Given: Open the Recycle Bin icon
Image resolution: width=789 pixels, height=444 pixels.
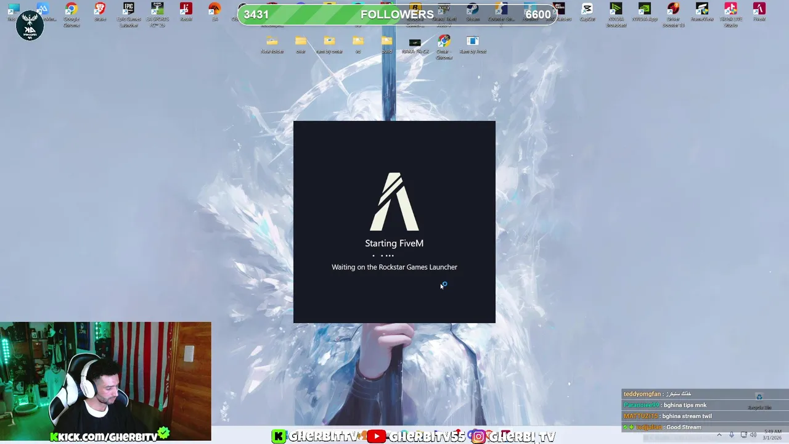Looking at the screenshot, I should click(x=759, y=401).
